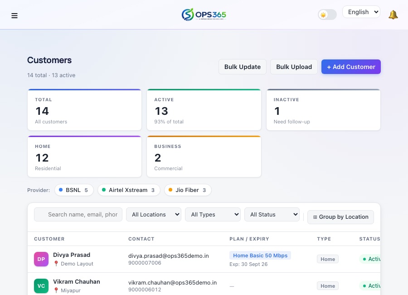Click the location pin beside Demo Layout

pos(56,264)
